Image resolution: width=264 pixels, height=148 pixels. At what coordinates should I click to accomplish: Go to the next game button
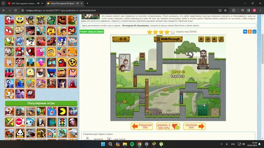click(x=194, y=126)
